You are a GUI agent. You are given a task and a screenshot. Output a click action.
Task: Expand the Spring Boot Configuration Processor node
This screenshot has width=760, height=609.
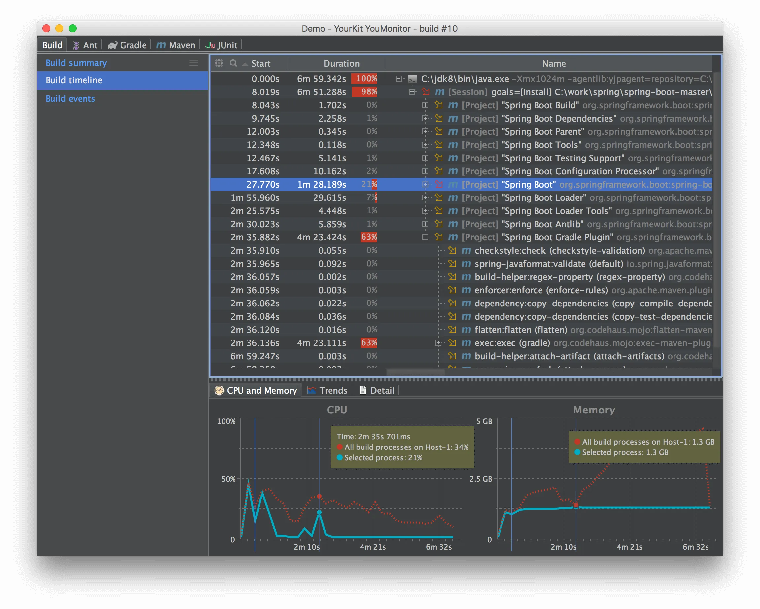tap(425, 171)
